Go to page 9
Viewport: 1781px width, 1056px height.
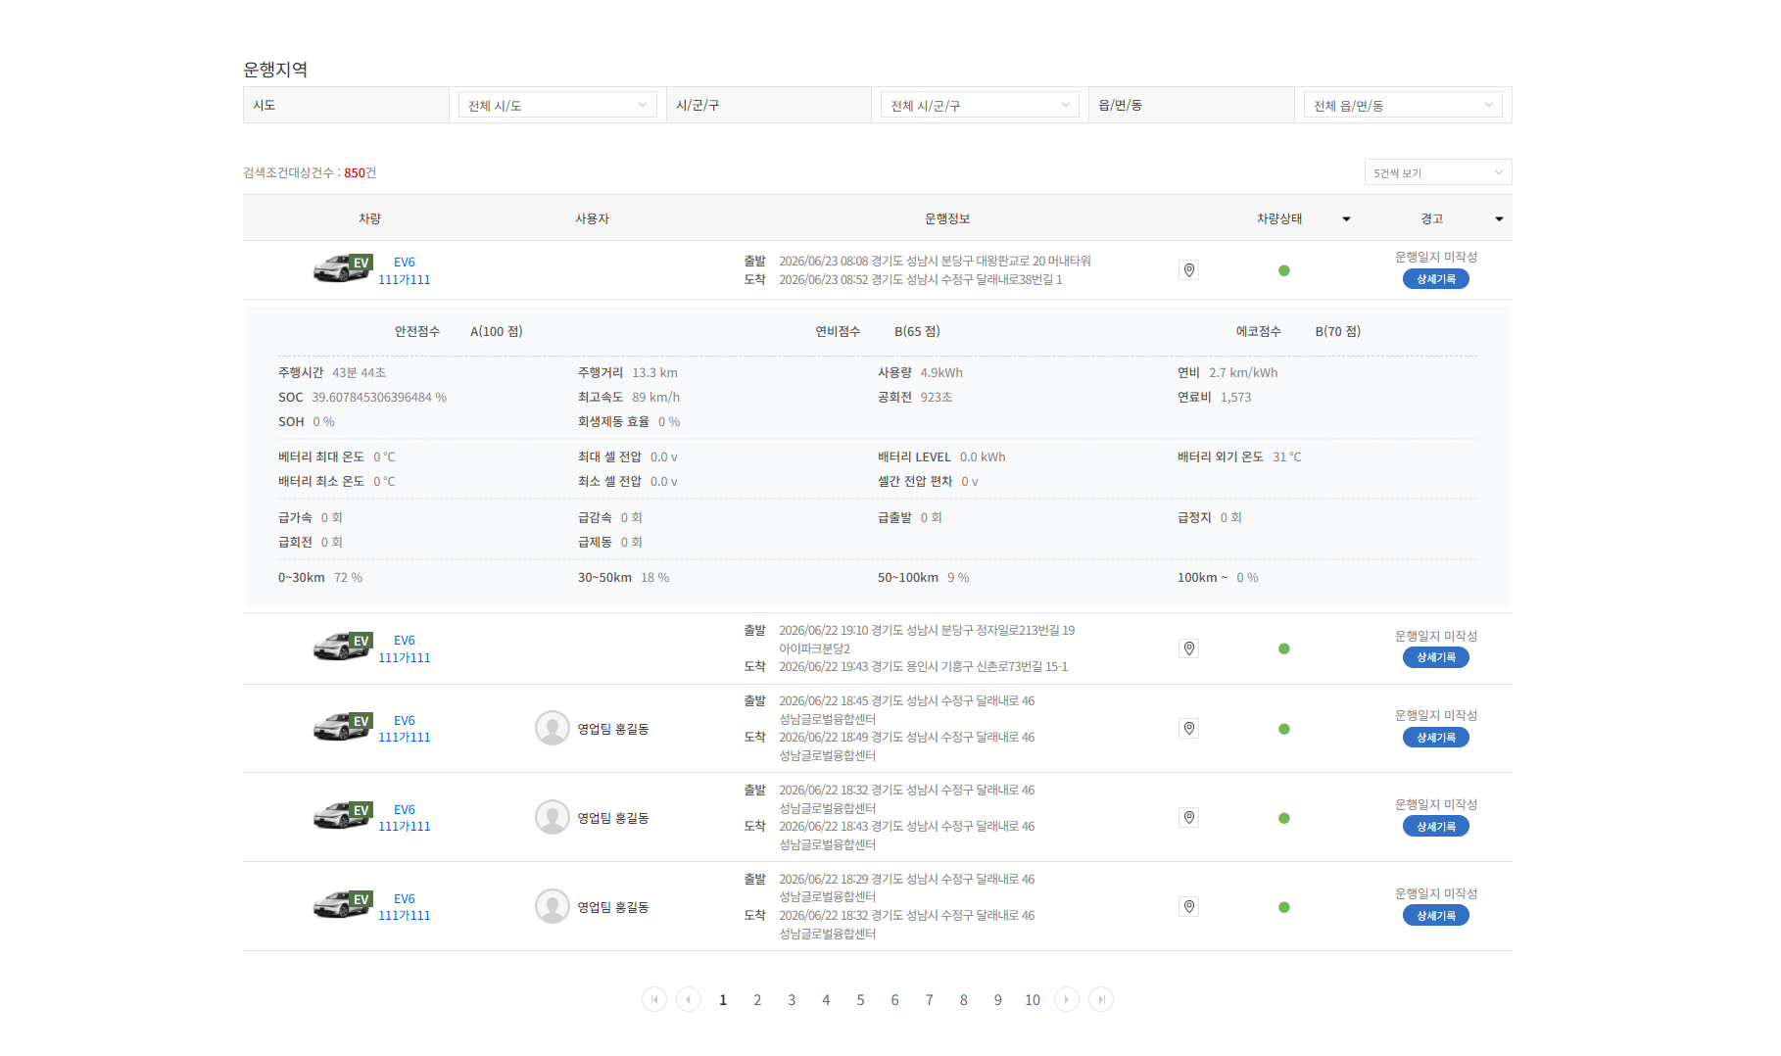tap(998, 1000)
